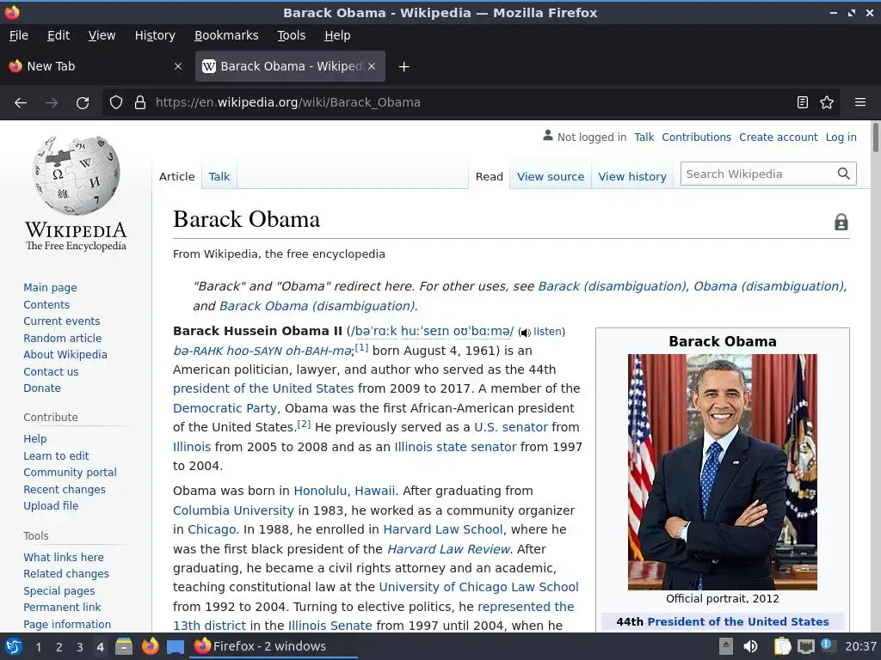Click the Create account link

point(778,137)
